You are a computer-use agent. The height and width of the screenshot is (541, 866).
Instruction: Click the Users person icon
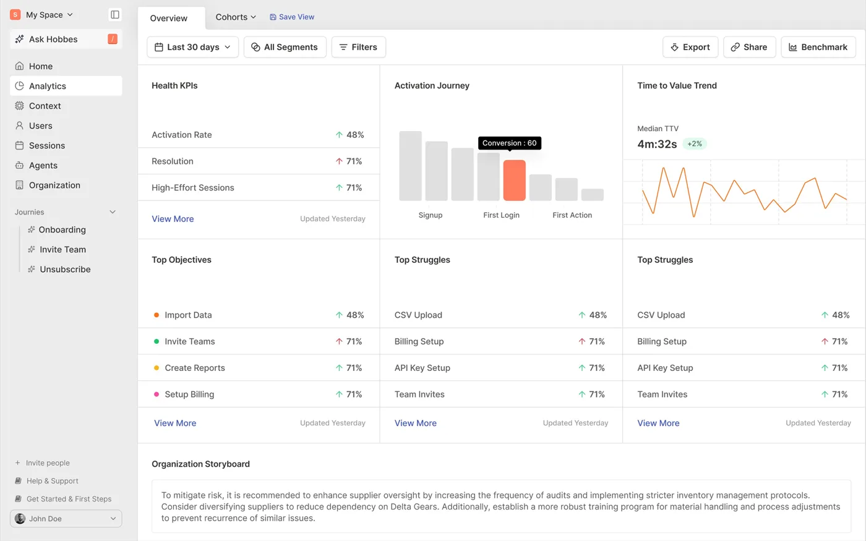point(19,126)
